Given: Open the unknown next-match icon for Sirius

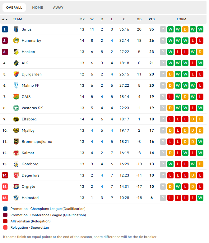Looking at the screenshot, I should point(163,29).
